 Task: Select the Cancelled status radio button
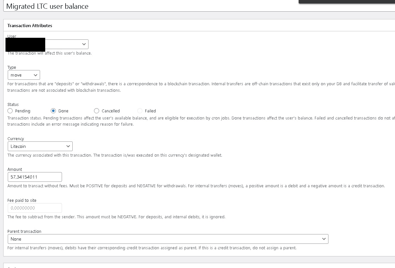97,111
